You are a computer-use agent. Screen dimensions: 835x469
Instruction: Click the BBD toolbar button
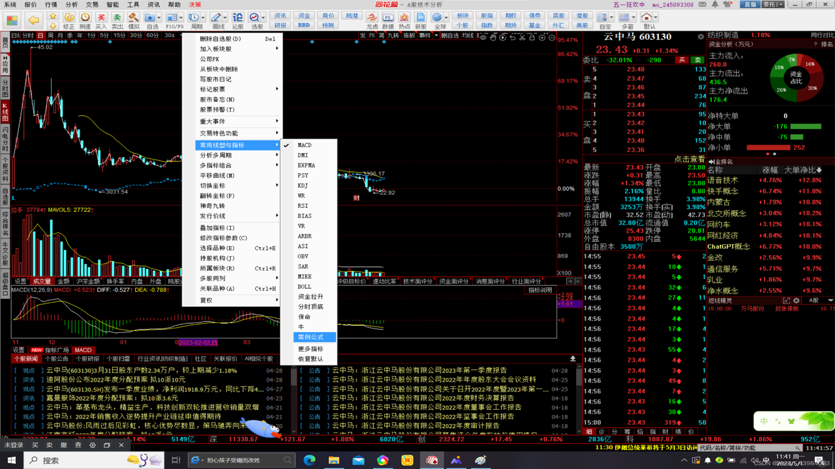(x=304, y=25)
